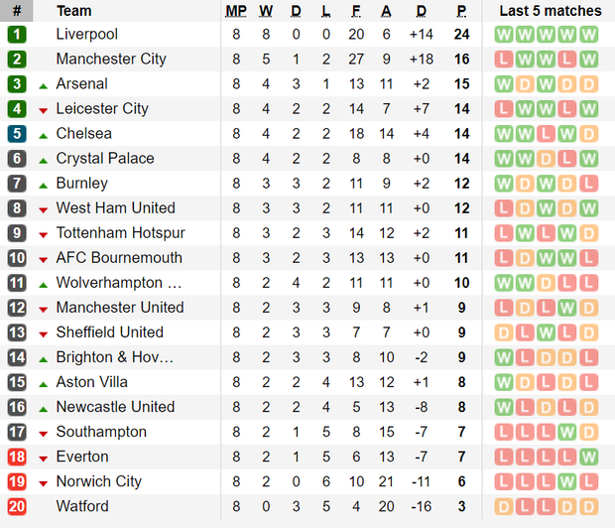Viewport: 615px width, 528px height.
Task: Click Chelsea's blue position 5 badge
Action: [17, 133]
